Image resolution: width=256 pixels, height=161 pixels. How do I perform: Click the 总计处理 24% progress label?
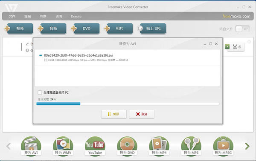pos(47,99)
